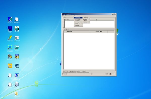Open the TCO 3.1 desktop shortcut
This screenshot has width=151, height=99.
pyautogui.click(x=17, y=39)
